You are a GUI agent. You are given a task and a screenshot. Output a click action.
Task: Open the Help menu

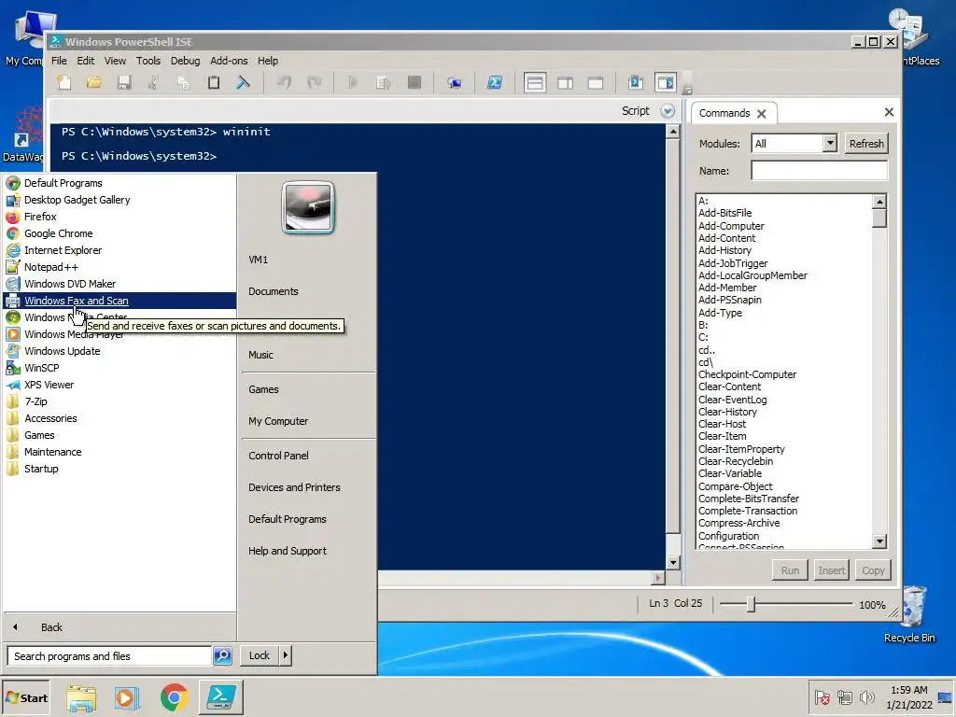point(268,61)
